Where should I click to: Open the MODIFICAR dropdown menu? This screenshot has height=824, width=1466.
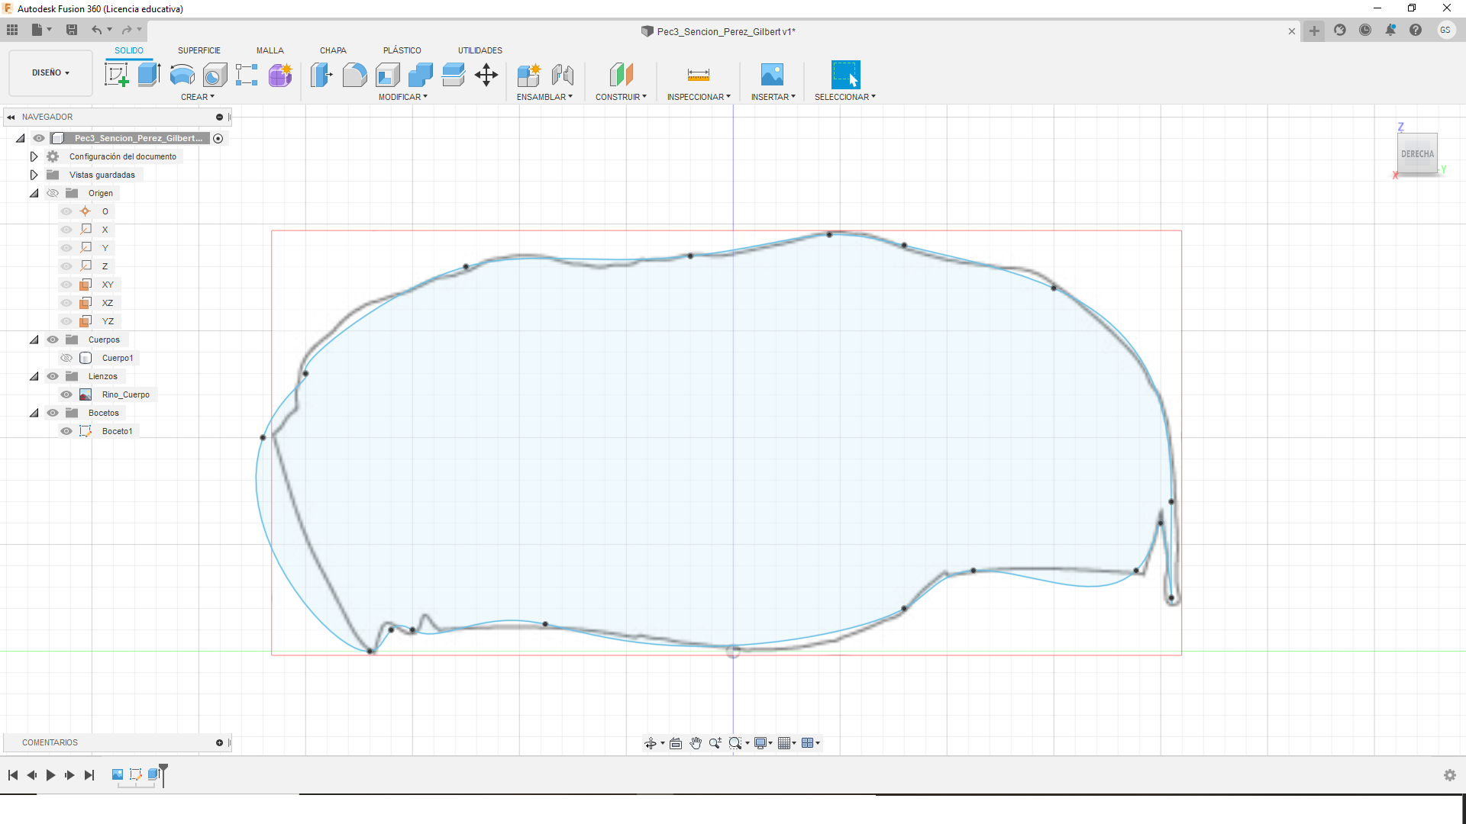point(403,97)
